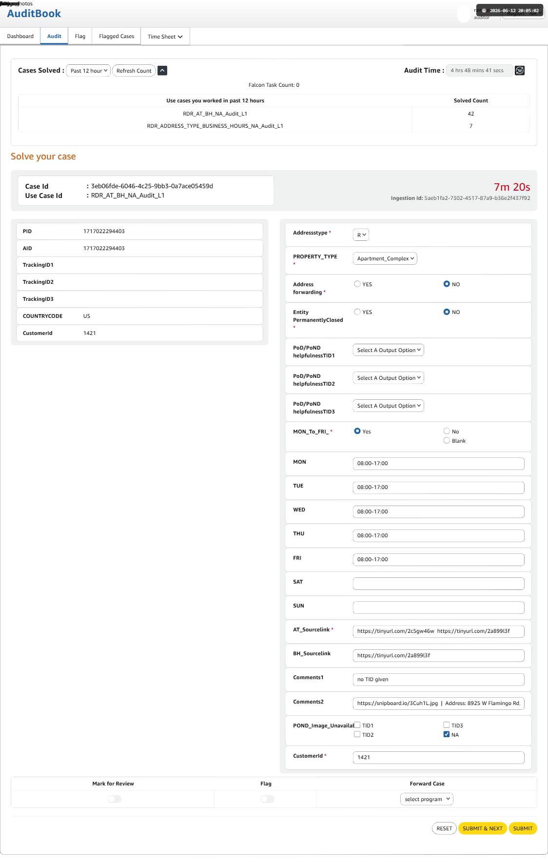Select YES for Address forwarding
The width and height of the screenshot is (548, 862).
point(357,284)
